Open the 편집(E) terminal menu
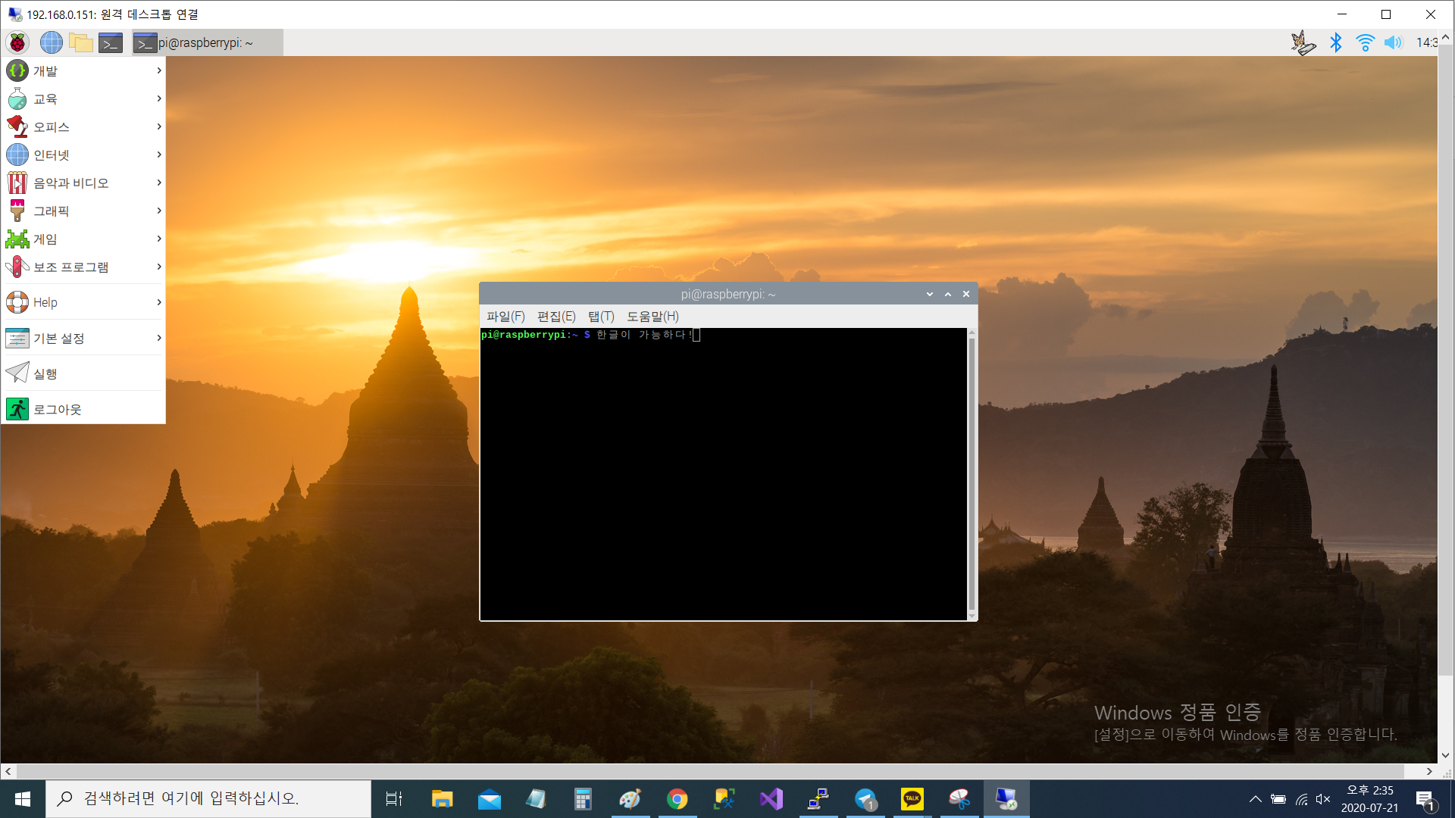 click(556, 316)
